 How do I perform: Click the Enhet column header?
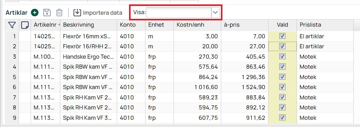click(x=156, y=25)
